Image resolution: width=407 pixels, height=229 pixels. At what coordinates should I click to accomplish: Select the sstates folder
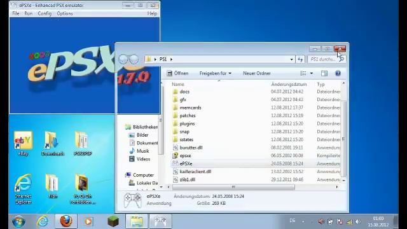pyautogui.click(x=186, y=140)
